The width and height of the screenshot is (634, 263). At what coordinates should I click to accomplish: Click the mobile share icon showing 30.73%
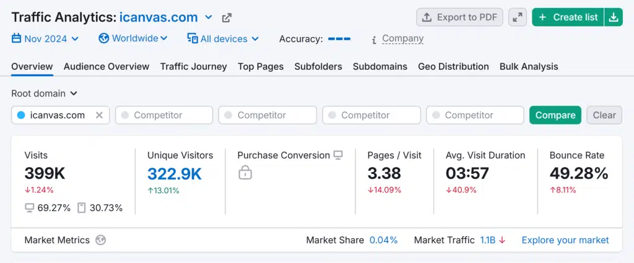click(81, 208)
